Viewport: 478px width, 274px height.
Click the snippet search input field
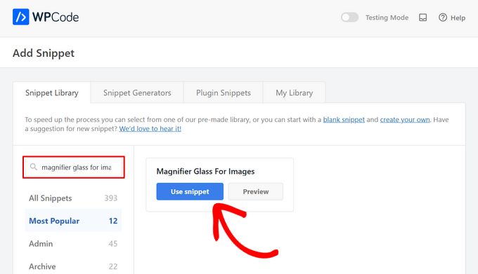click(x=74, y=167)
